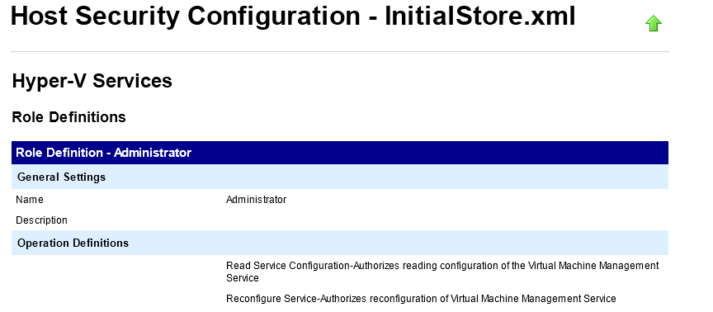Select the 'Read Service Configuration' operation text
The width and height of the screenshot is (713, 312).
click(x=442, y=272)
